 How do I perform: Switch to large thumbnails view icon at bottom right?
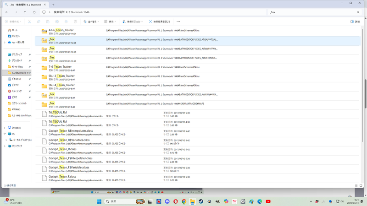[x=361, y=185]
